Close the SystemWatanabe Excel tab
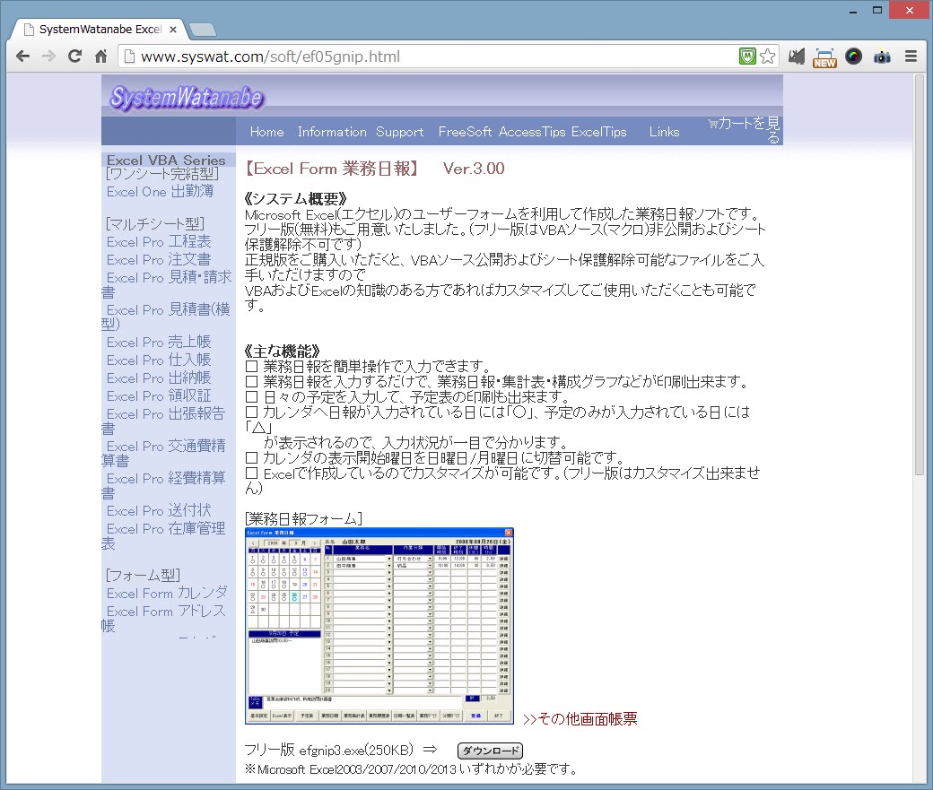Image resolution: width=933 pixels, height=790 pixels. pyautogui.click(x=173, y=30)
